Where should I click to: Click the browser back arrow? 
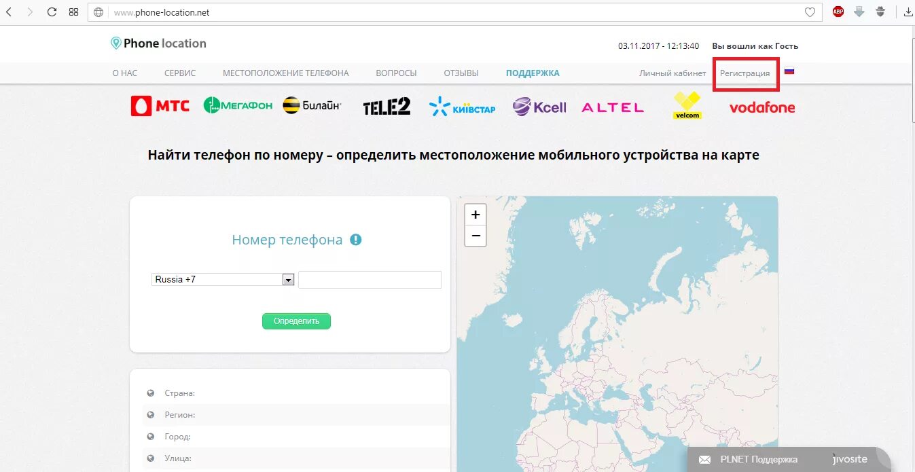tap(8, 12)
